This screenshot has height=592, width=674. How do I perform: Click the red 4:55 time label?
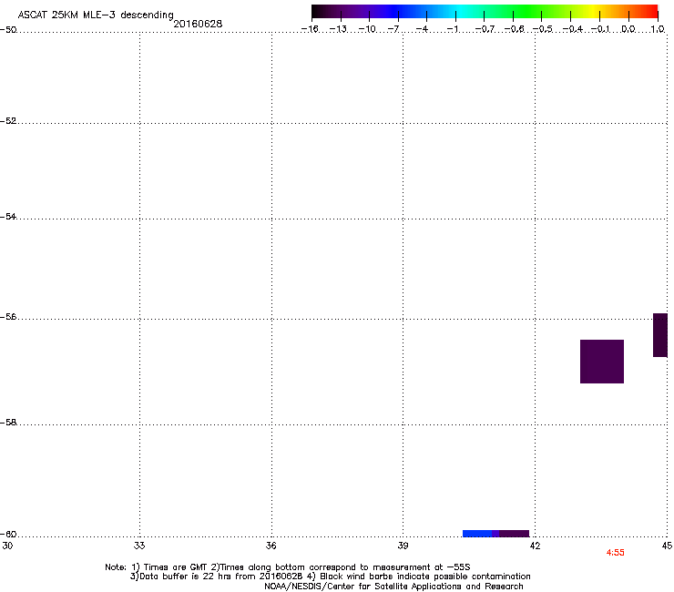[615, 553]
